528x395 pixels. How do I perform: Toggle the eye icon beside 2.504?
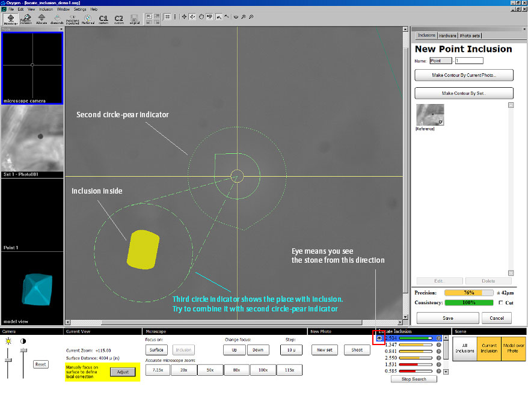[379, 338]
